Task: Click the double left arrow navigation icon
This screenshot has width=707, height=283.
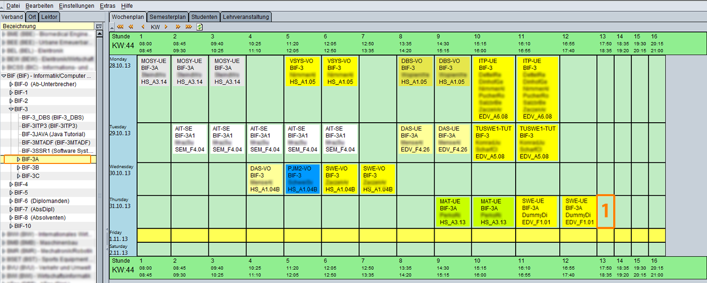Action: pos(131,26)
